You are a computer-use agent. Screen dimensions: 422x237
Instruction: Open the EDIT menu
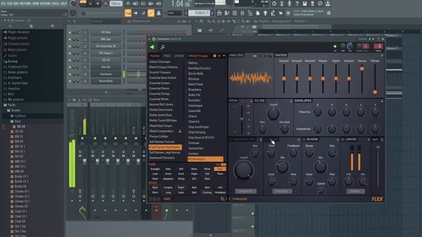[x=11, y=3]
